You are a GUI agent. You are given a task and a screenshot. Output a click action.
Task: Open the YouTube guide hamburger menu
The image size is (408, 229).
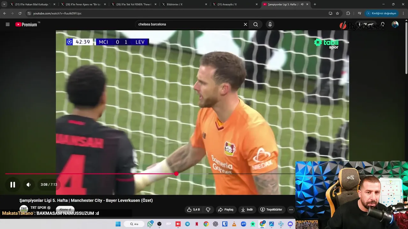[8, 24]
